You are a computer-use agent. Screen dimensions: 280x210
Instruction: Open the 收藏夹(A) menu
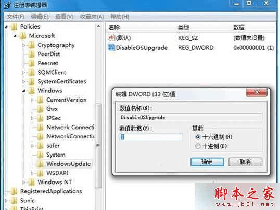pos(92,17)
